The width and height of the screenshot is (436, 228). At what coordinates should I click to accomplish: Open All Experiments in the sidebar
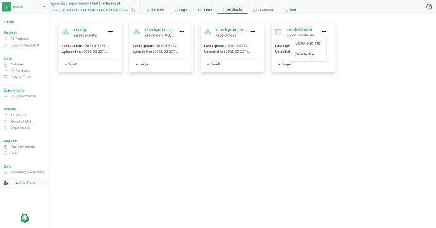pos(23,96)
